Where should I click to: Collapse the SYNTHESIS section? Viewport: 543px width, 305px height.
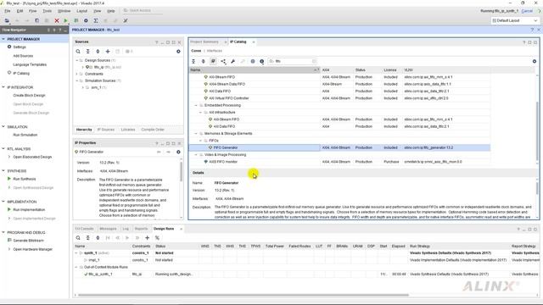(x=3, y=171)
